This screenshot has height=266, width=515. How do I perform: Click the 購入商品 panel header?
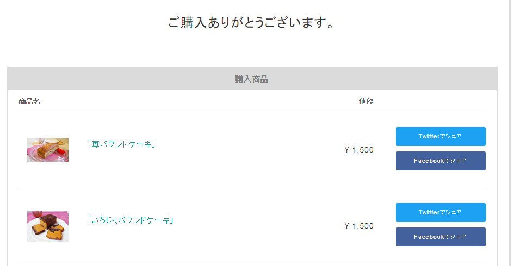click(252, 79)
